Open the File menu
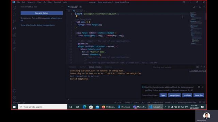 pyautogui.click(x=18, y=2)
